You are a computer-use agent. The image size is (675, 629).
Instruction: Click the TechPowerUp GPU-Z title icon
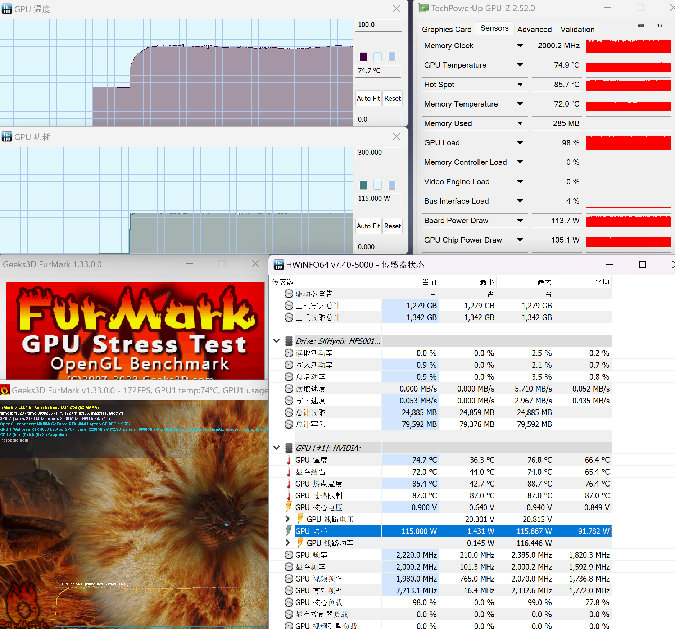click(423, 8)
